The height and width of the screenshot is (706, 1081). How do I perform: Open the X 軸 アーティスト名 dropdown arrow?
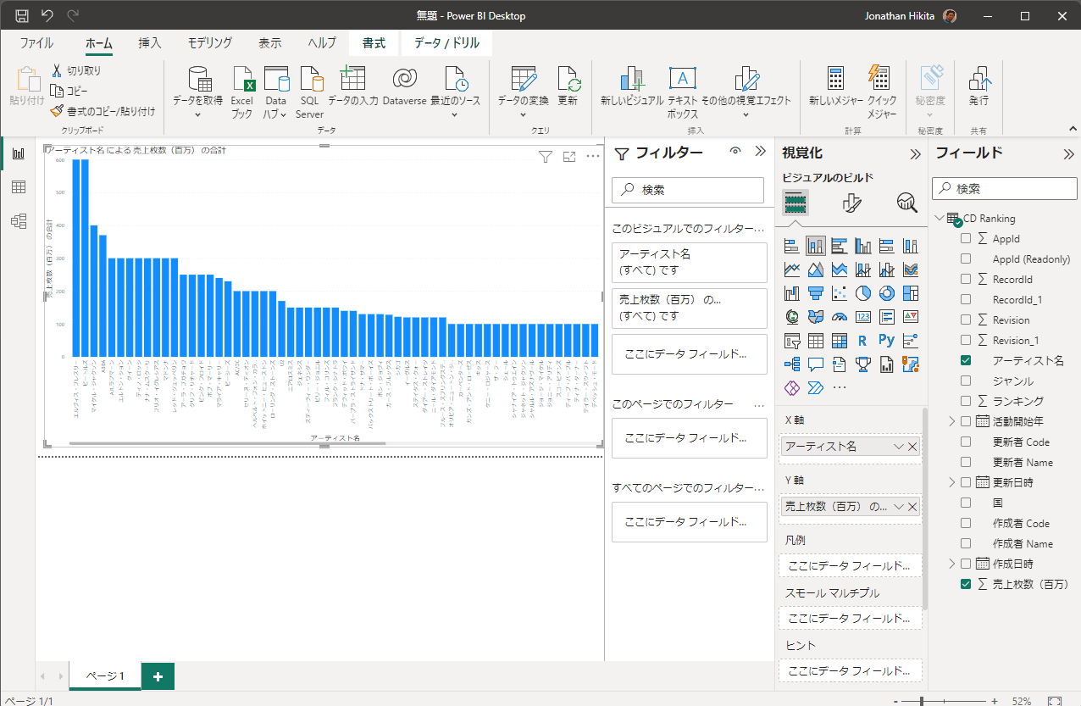(898, 447)
